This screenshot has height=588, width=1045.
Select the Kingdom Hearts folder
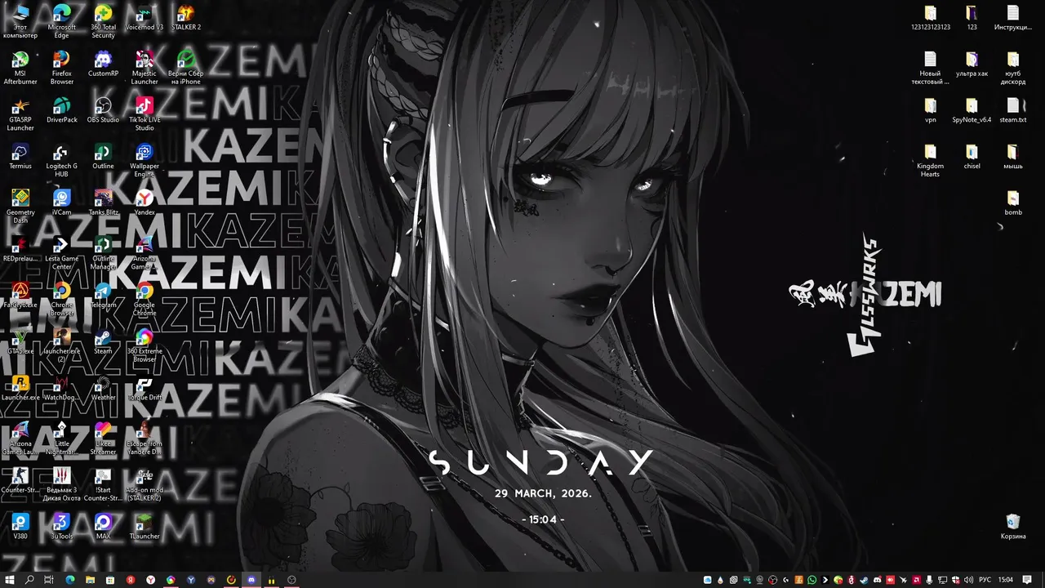click(930, 161)
